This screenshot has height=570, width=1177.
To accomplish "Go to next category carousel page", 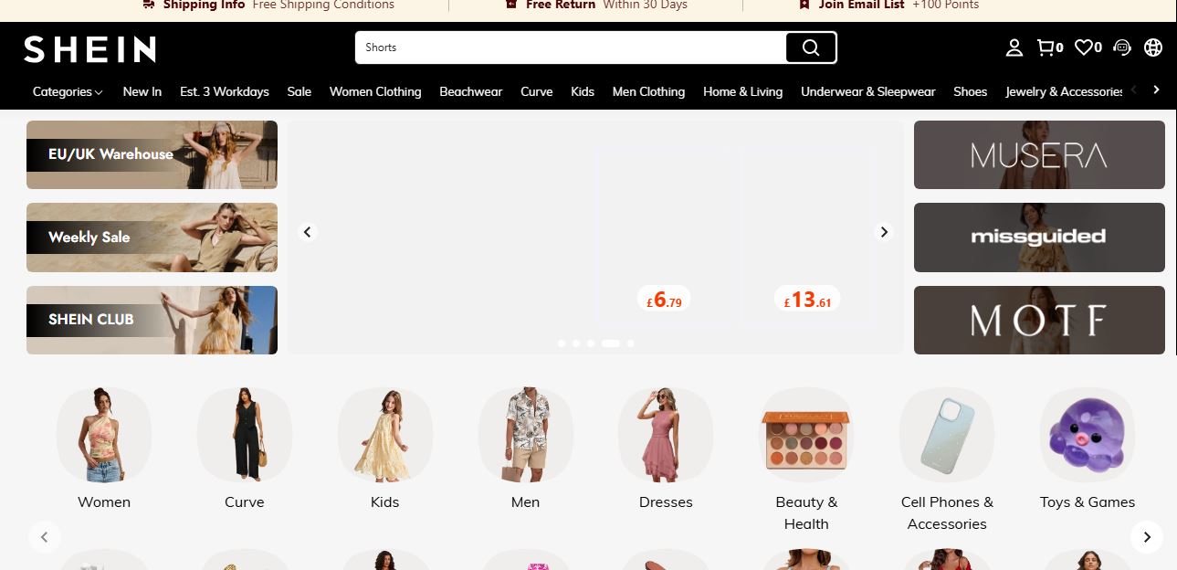I will point(1147,537).
